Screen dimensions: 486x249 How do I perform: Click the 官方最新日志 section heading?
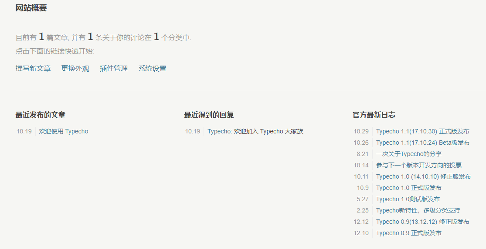[x=374, y=115]
